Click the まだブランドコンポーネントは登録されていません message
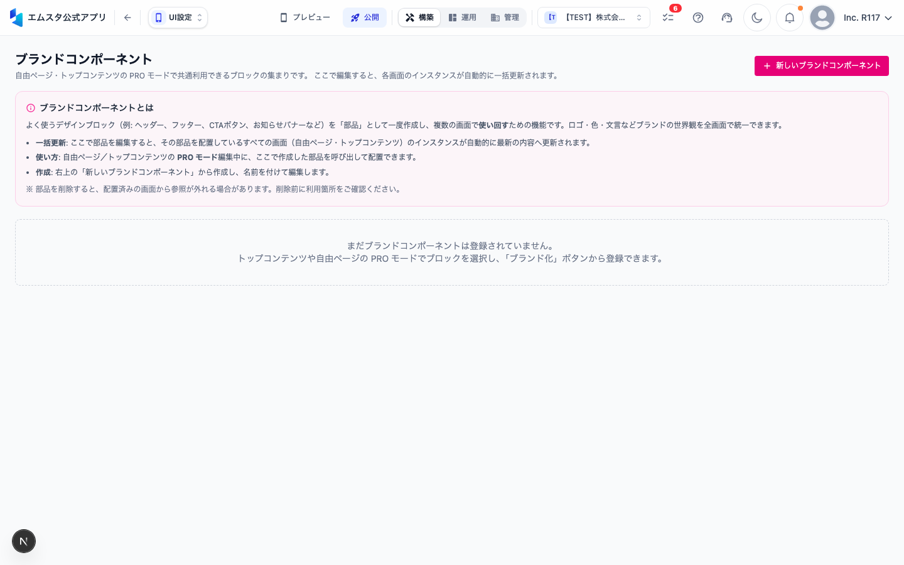Viewport: 904px width, 565px height. point(452,246)
